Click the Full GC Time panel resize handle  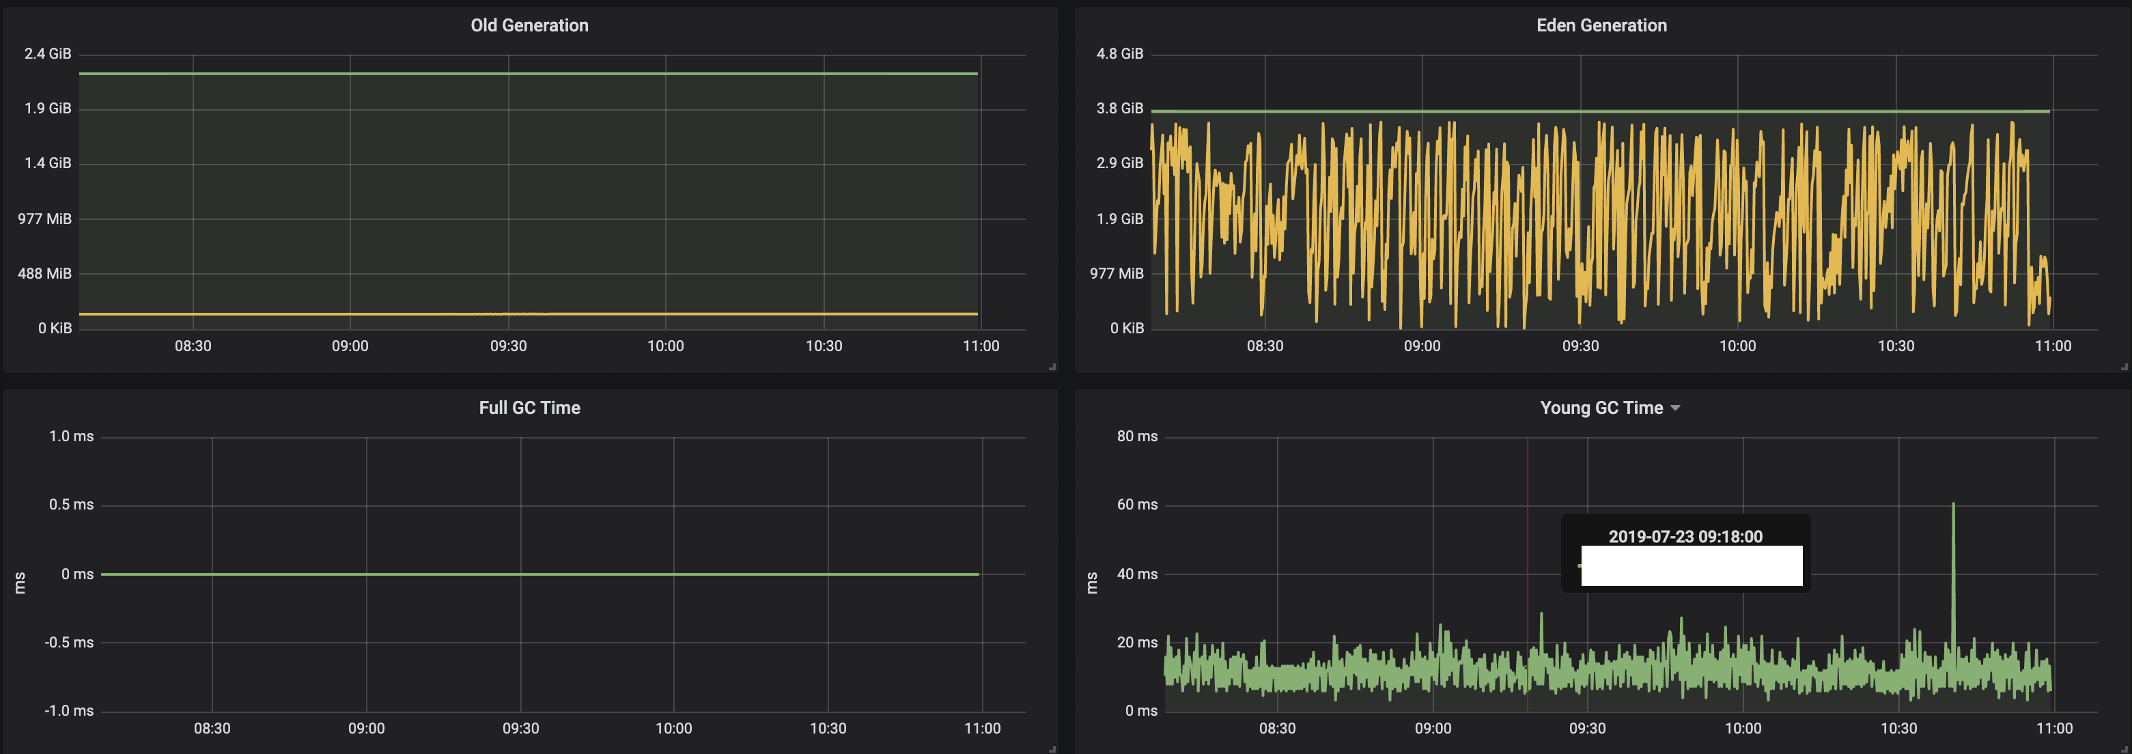click(1052, 749)
